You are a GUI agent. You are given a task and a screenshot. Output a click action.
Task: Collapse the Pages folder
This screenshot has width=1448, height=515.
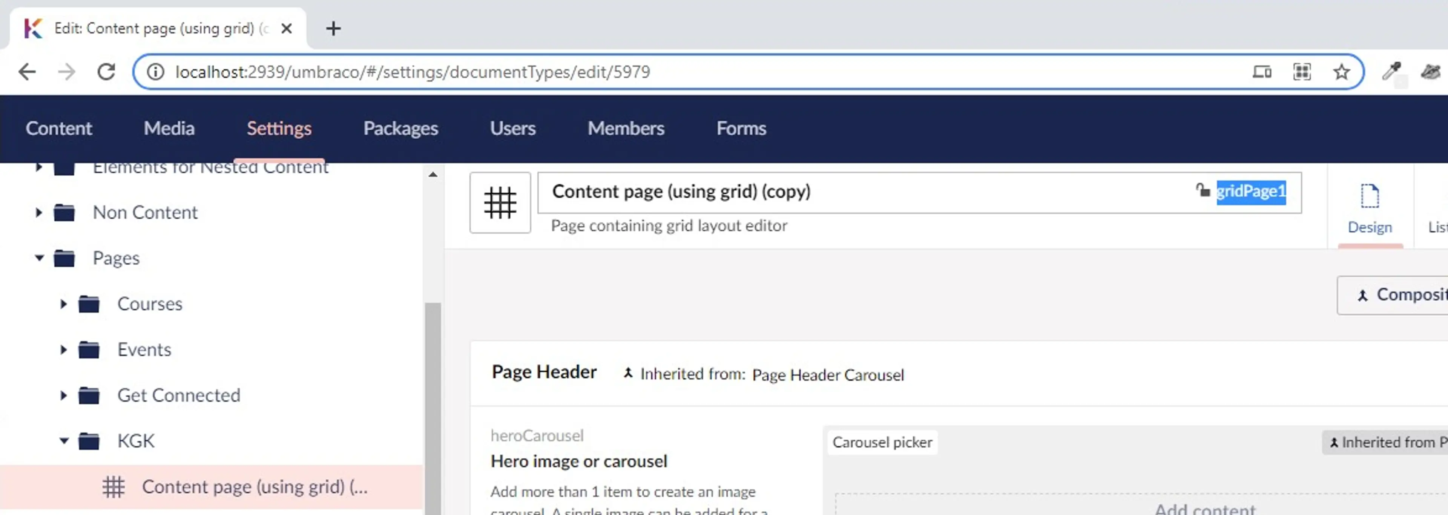point(39,258)
